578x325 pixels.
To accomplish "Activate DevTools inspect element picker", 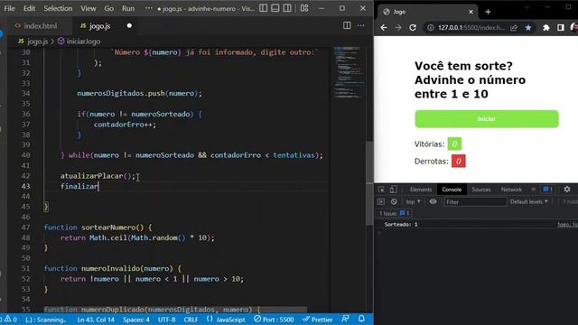I will (x=381, y=190).
